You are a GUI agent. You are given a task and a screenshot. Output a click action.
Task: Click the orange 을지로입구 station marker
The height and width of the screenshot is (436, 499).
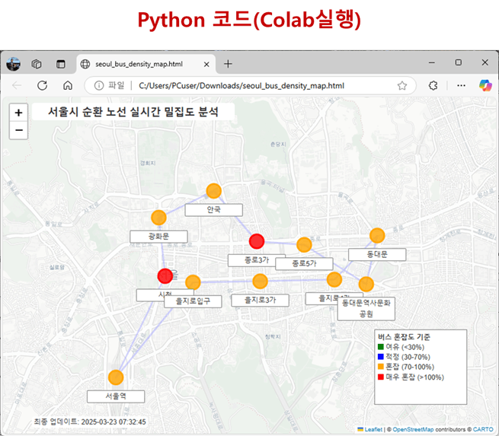coord(193,282)
